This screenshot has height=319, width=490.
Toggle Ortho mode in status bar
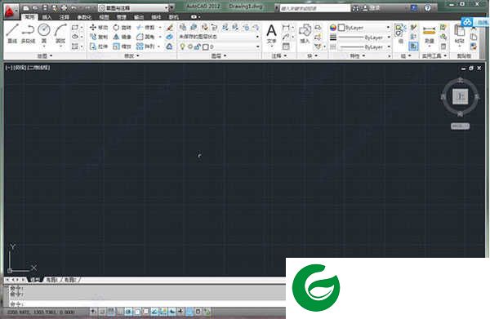point(120,311)
